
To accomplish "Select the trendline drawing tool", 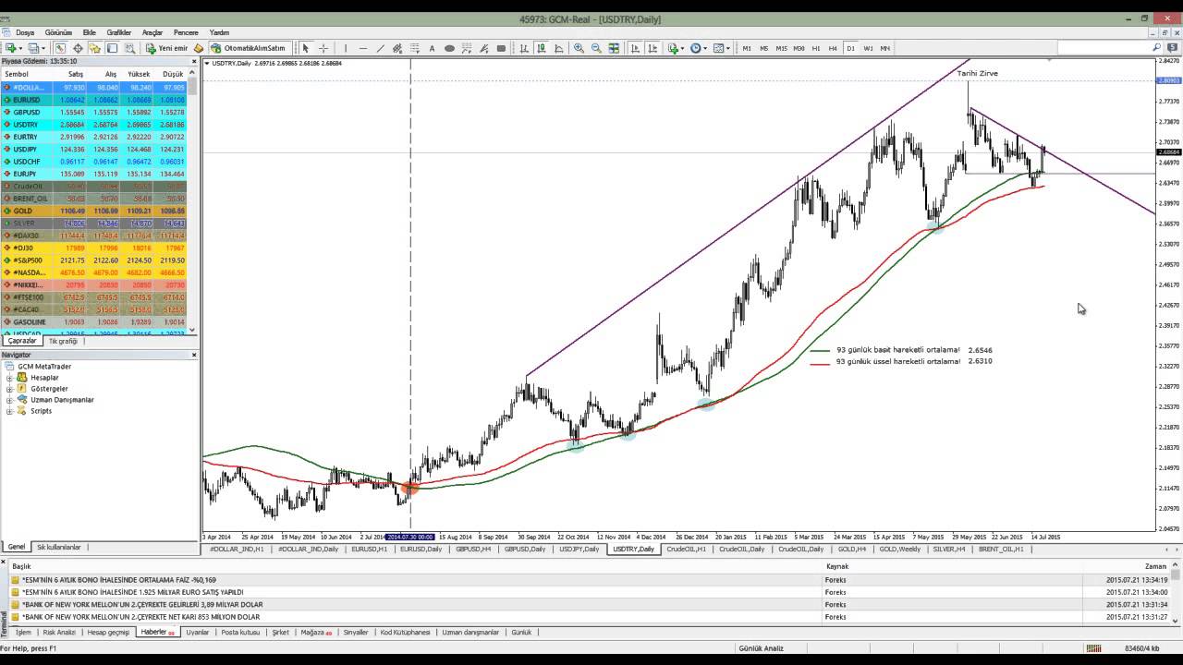I will point(381,48).
